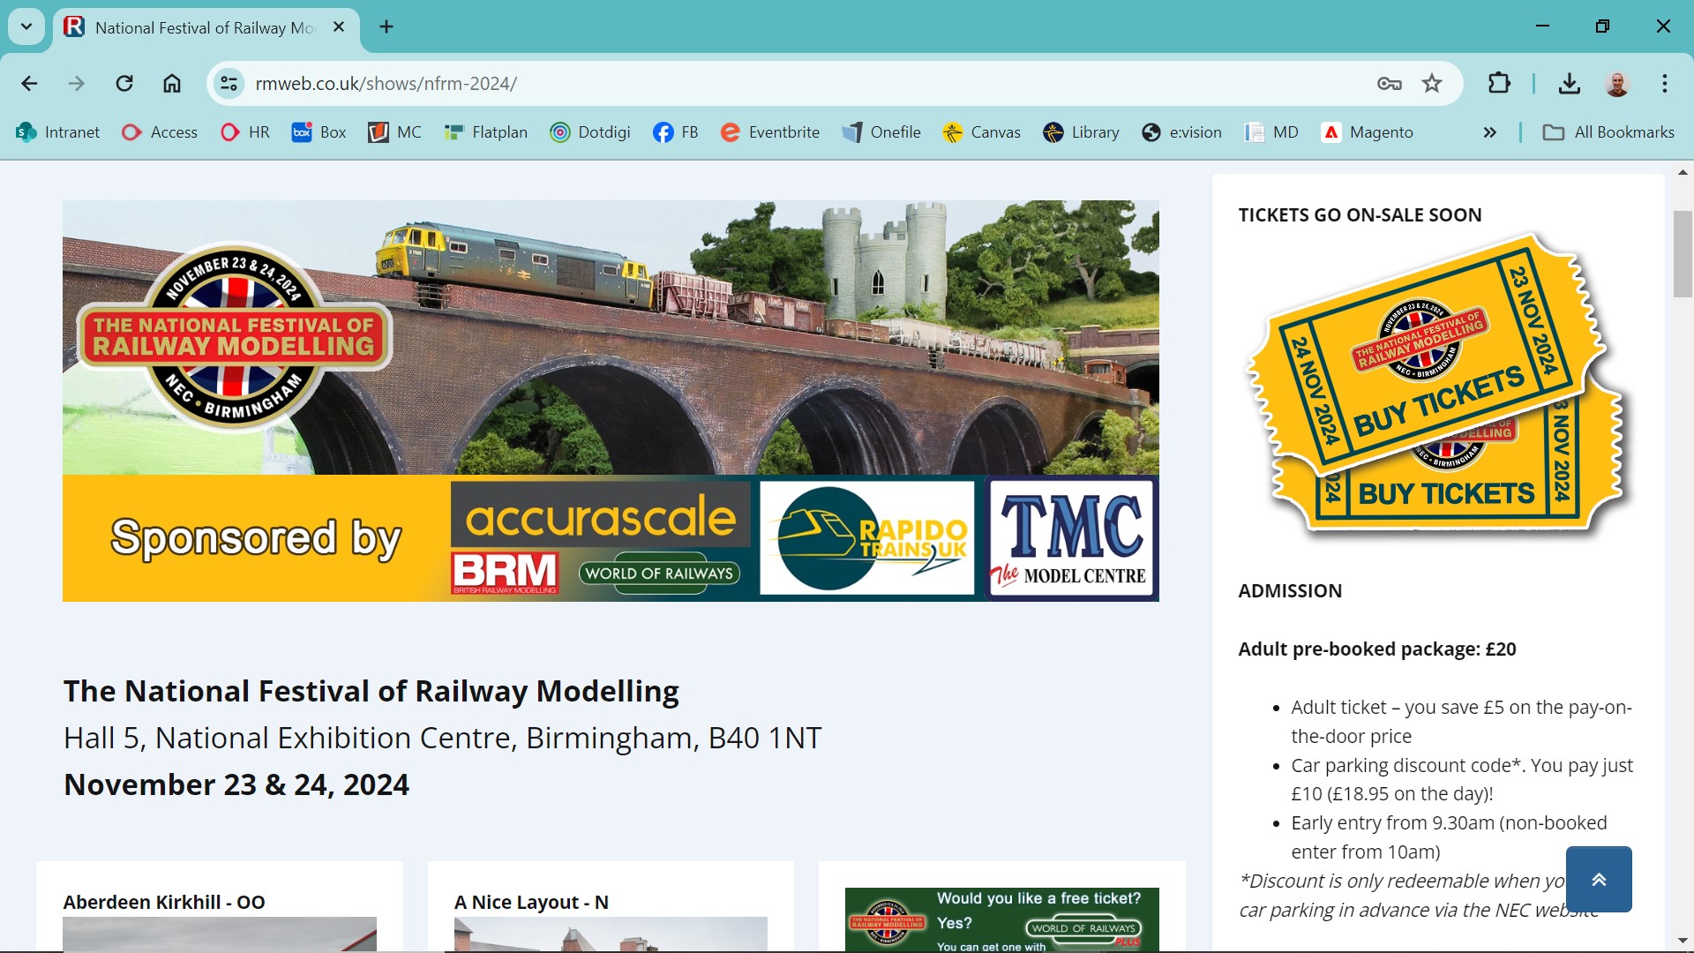Reload the current page

click(124, 83)
